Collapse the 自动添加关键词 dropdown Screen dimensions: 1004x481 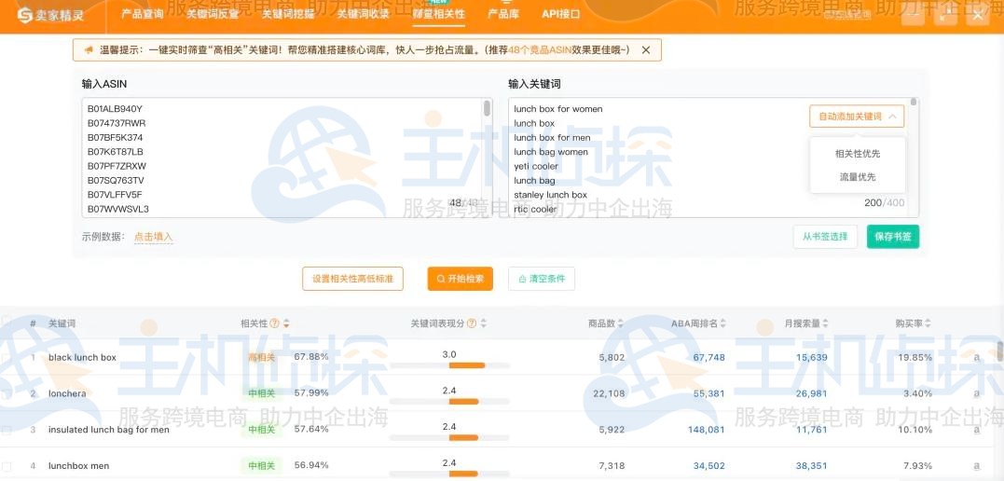click(x=857, y=117)
